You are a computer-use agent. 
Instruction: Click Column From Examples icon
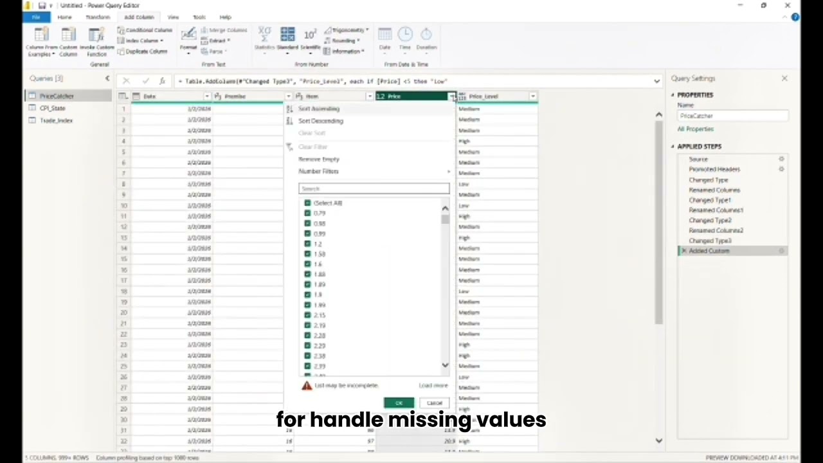tap(41, 35)
